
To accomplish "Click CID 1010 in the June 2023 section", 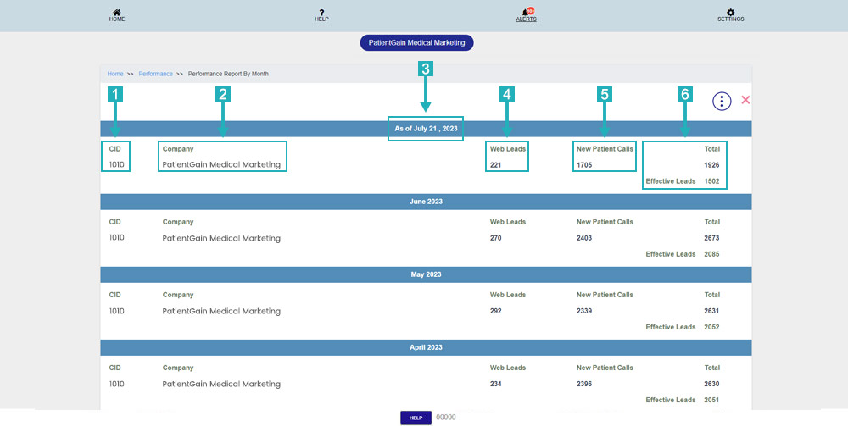I will tap(116, 238).
